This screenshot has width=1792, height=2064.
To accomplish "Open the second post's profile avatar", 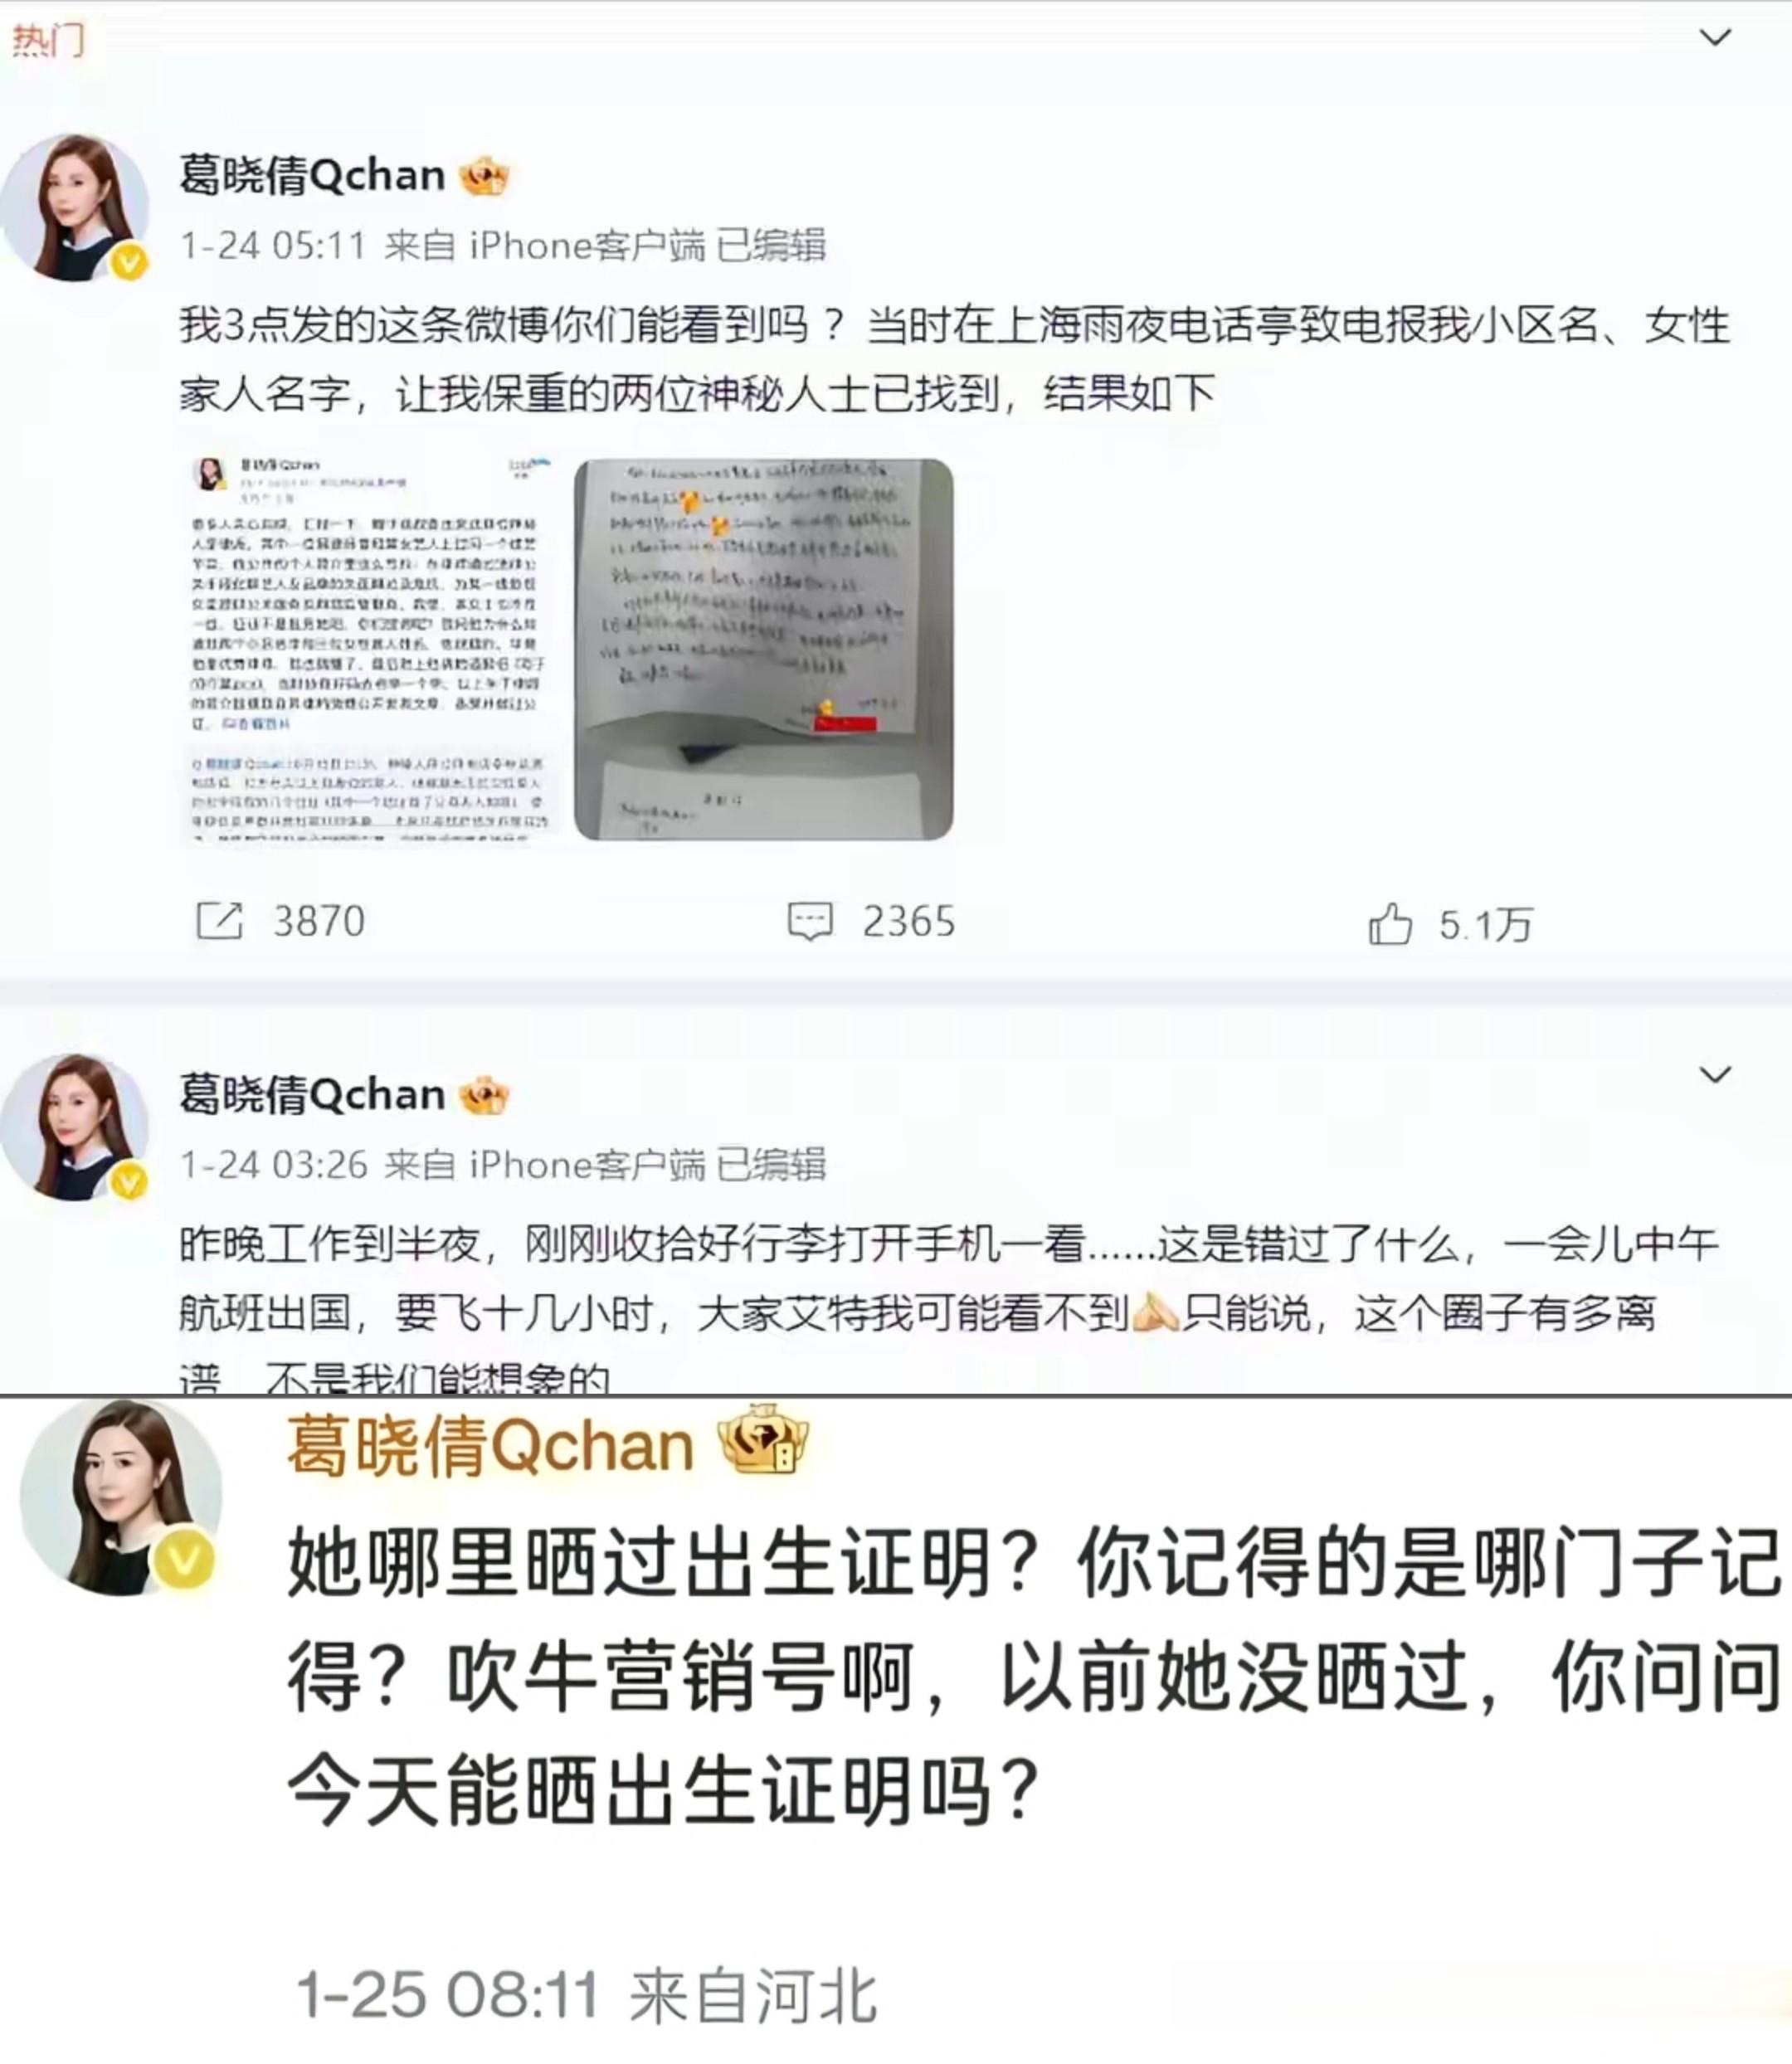I will pos(75,1127).
